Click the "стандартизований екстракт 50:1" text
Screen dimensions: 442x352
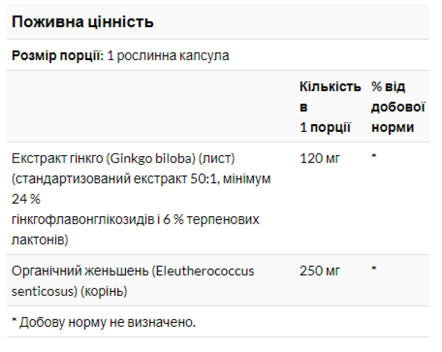115,179
